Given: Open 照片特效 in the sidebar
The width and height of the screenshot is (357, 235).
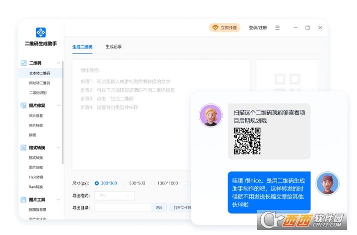Looking at the screenshot, I should point(36,125).
